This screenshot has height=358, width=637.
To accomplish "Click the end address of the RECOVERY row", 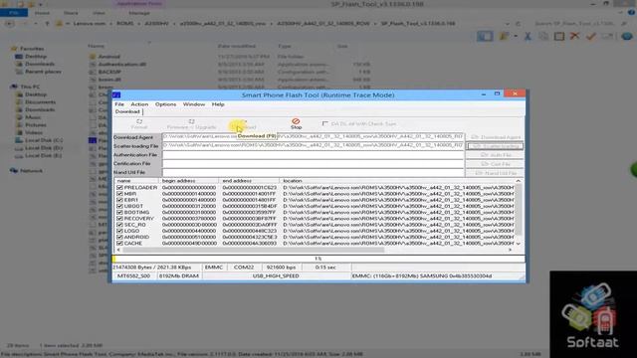I will coord(250,219).
